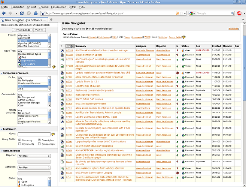This screenshot has height=187, width=246.
Task: Click help icon after Excel Current fields
Action: pyautogui.click(x=184, y=37)
